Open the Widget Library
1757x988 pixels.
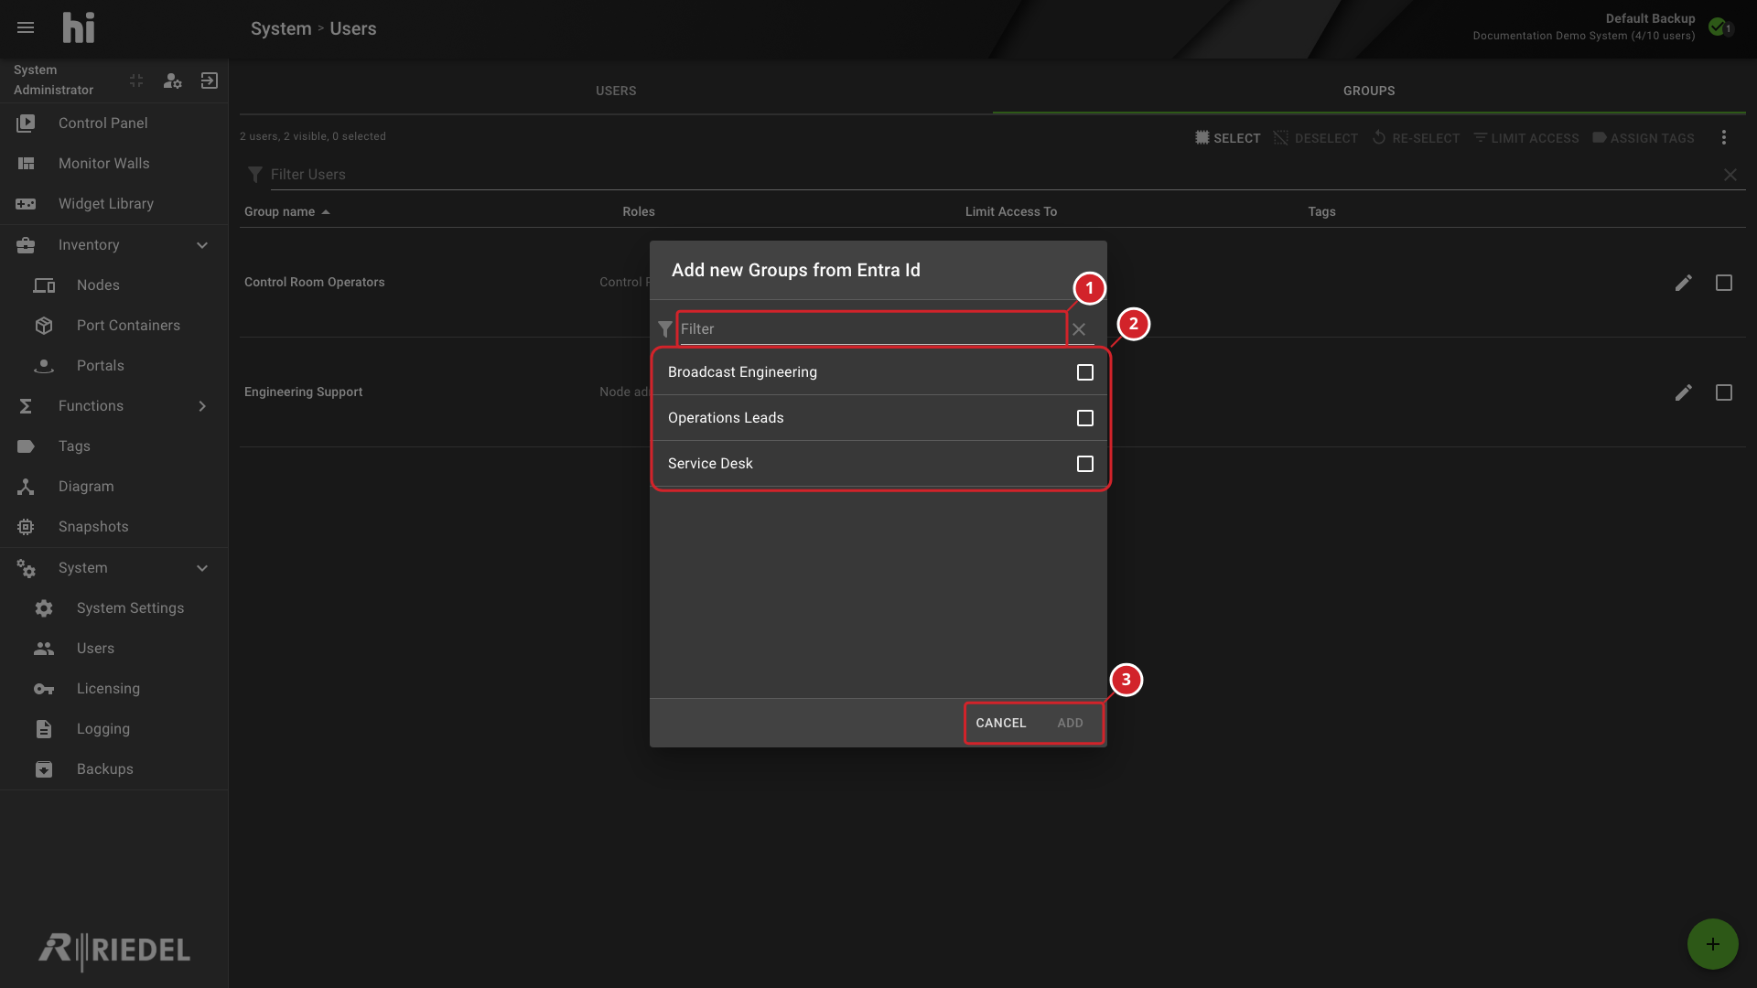coord(113,203)
